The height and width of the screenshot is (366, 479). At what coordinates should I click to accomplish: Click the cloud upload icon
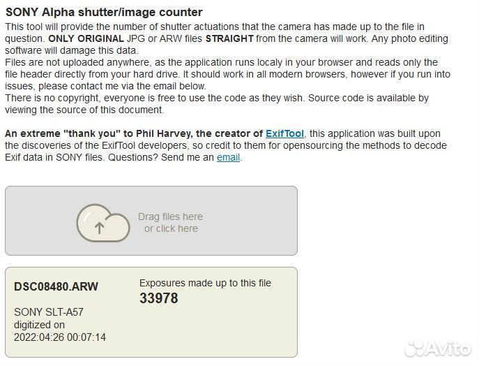[x=103, y=222]
